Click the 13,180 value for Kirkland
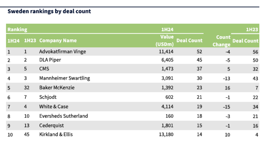 pyautogui.click(x=166, y=134)
